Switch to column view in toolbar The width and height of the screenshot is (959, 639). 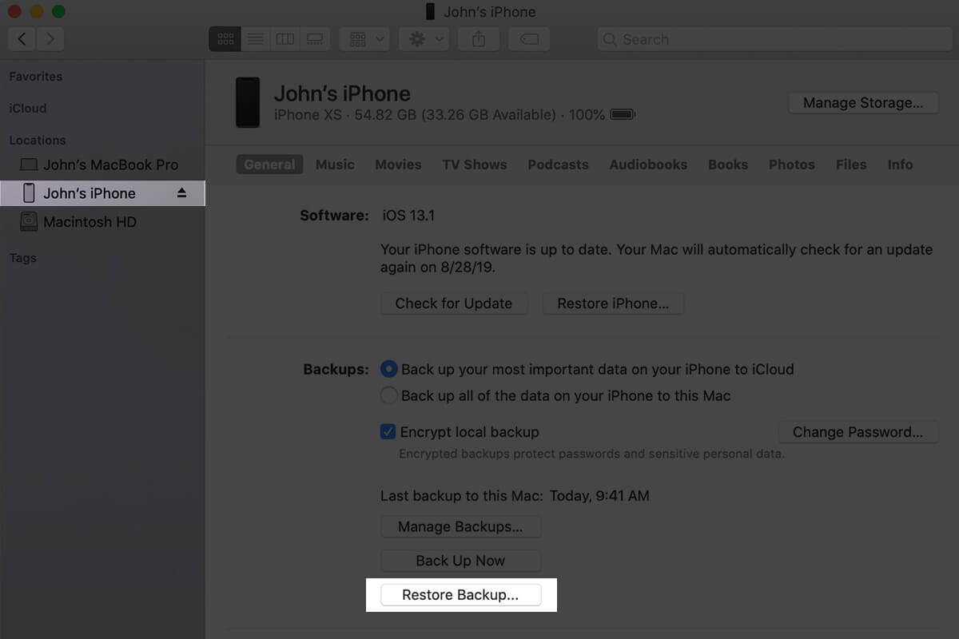click(285, 39)
